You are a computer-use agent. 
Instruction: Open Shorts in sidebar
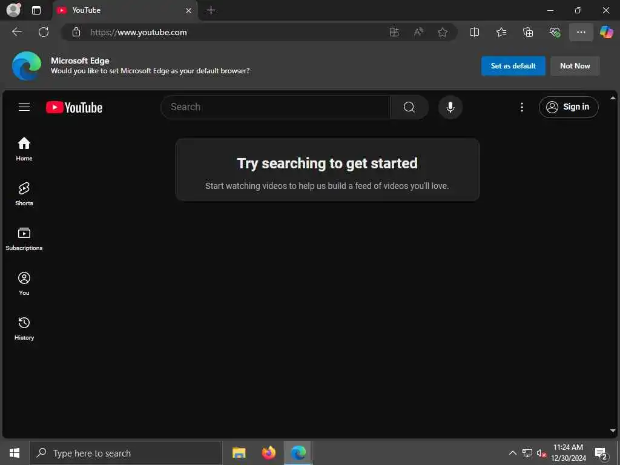click(24, 194)
